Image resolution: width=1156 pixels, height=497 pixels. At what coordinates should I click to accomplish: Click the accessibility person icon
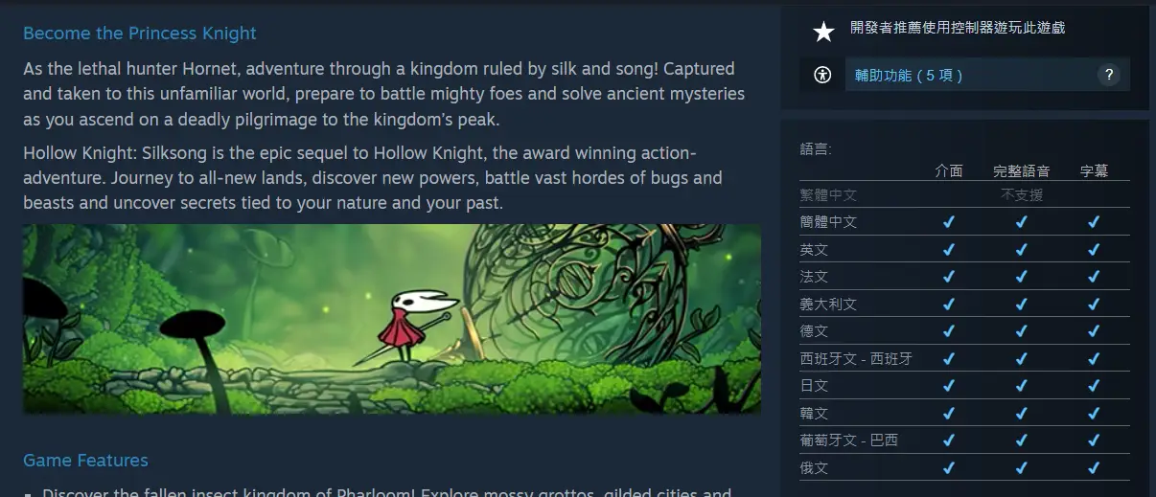click(x=822, y=75)
